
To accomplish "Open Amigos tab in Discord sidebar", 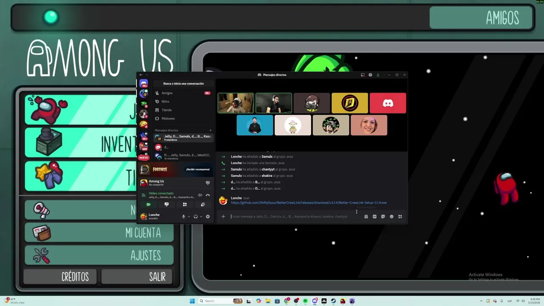I will 183,93.
